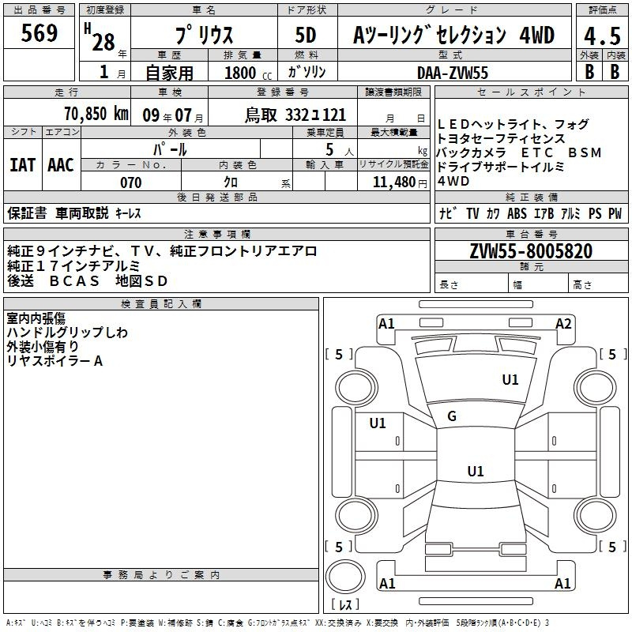Click 車両取説 in later-shipped parts

(x=82, y=213)
